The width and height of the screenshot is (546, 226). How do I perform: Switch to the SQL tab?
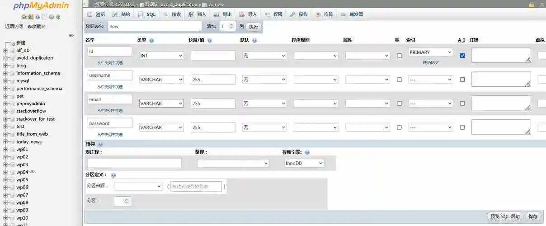click(146, 14)
